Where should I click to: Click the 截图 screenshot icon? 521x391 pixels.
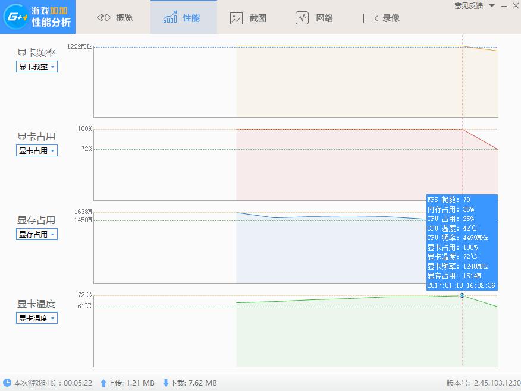pos(237,17)
